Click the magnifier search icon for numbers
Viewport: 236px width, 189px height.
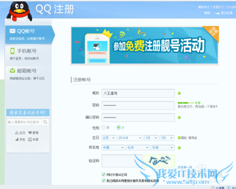coord(45,122)
